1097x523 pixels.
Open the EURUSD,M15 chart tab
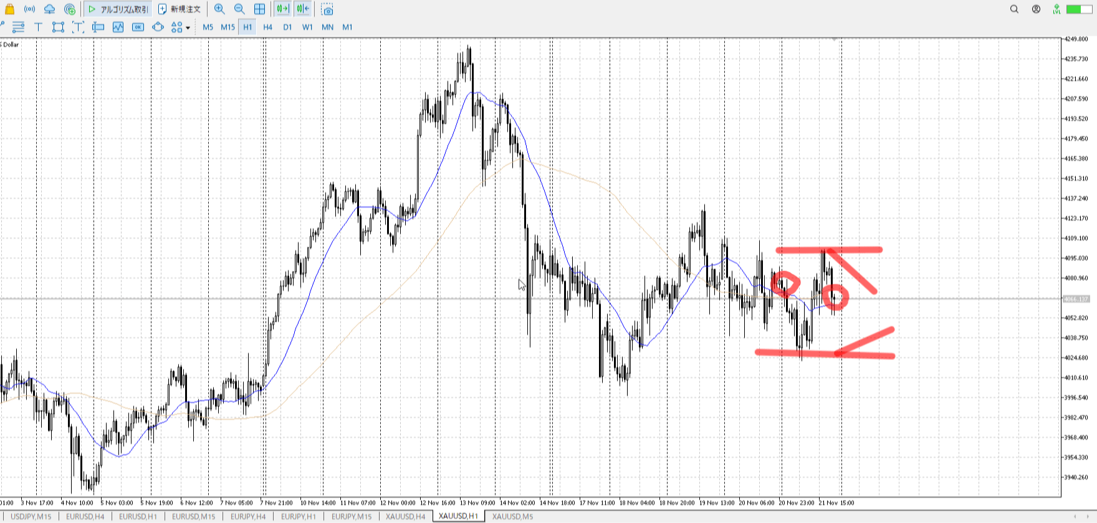(193, 516)
